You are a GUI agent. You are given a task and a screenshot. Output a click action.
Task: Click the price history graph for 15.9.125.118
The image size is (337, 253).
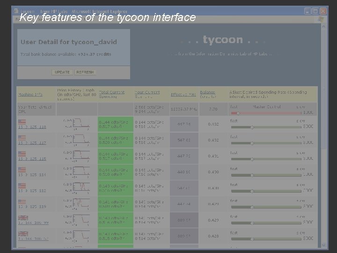point(77,124)
